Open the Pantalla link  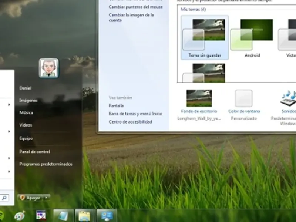(116, 105)
